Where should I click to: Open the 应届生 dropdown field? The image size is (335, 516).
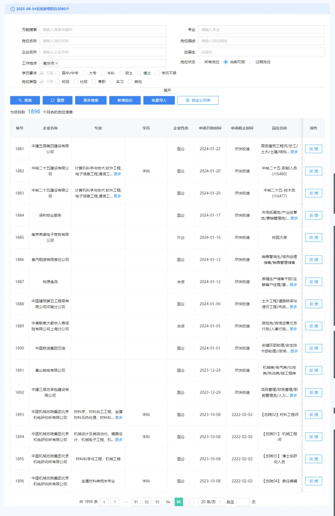coord(261,52)
